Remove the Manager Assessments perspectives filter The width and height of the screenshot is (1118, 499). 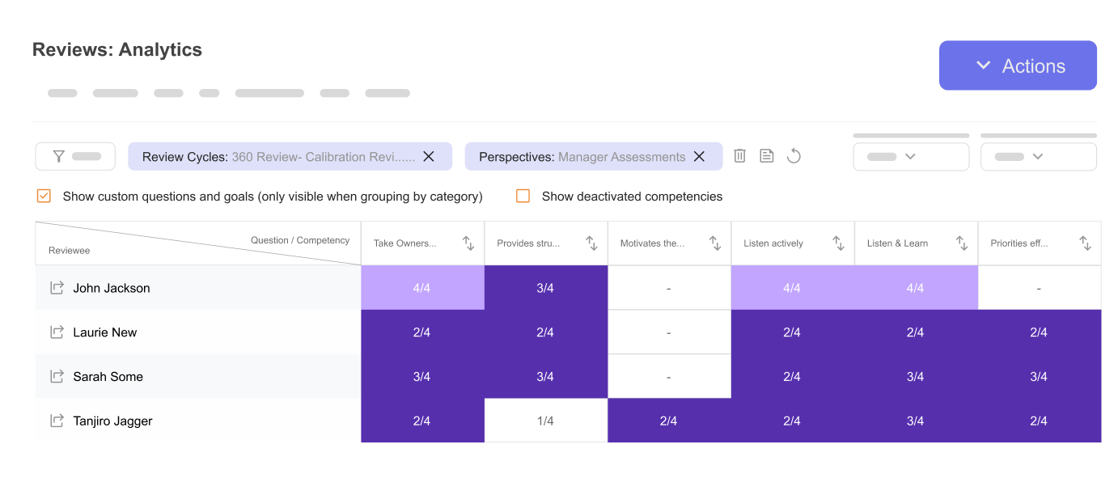699,156
